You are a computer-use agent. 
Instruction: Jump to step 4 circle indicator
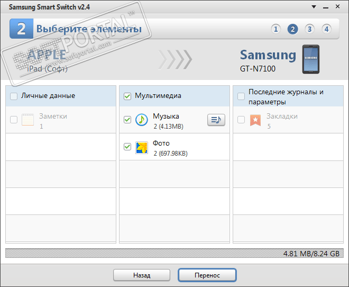click(326, 29)
